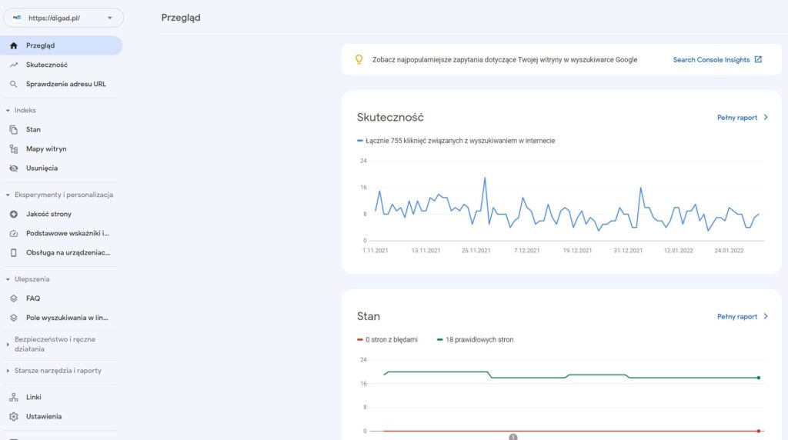This screenshot has height=440, width=788.
Task: Click the 1.11.2021 date label on Skuteczność chart
Action: pyautogui.click(x=376, y=251)
